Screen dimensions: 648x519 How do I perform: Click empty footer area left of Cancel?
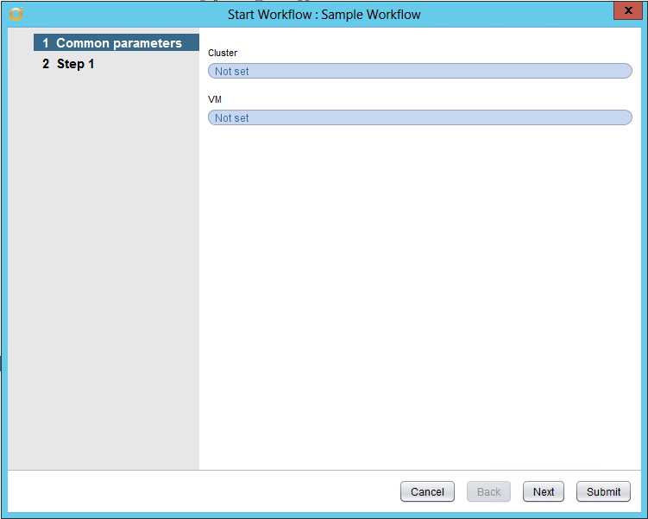point(198,491)
